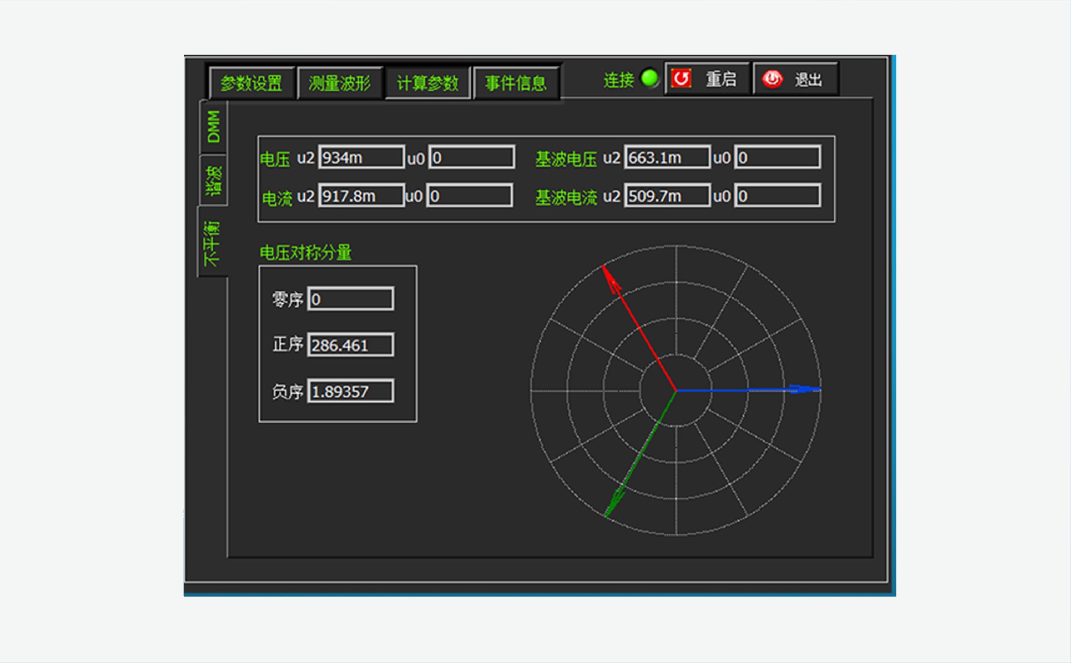Click the 电压 u2 field showing 934m
Viewport: 1071px width, 663px height.
(361, 158)
